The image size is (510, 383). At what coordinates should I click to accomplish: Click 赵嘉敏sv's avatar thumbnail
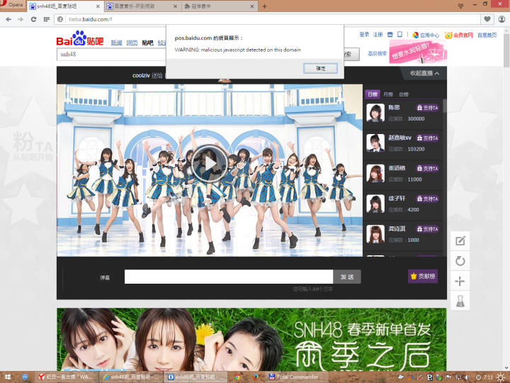click(375, 143)
